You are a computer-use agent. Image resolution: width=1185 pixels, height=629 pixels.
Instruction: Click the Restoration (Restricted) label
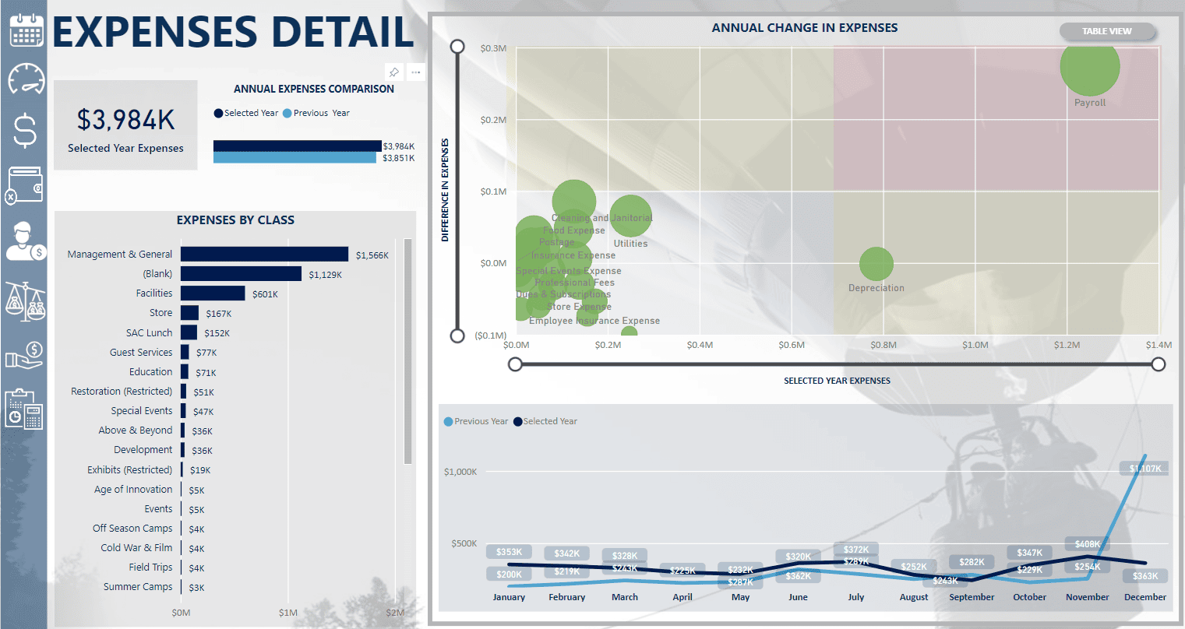click(122, 392)
